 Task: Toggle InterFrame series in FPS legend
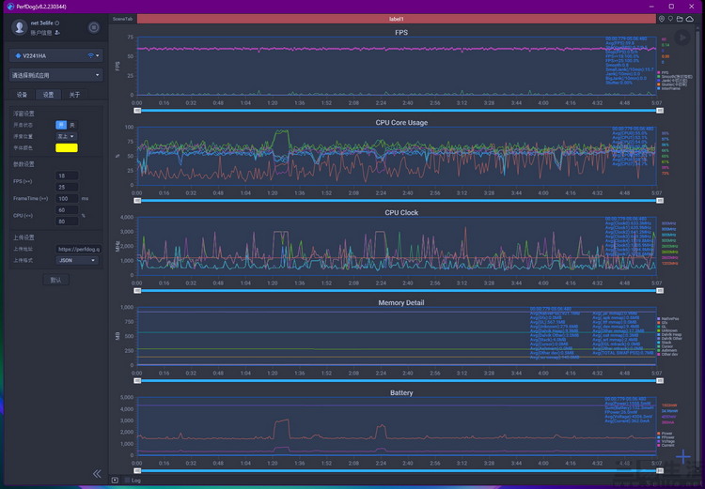click(669, 88)
